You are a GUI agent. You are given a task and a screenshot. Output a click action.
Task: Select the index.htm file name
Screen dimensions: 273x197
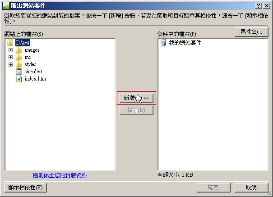[35, 79]
